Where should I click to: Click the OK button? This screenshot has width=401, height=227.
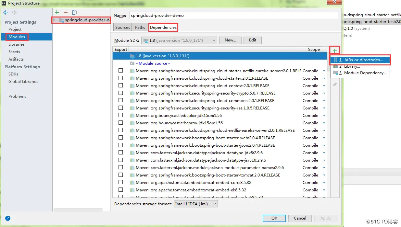click(274, 218)
